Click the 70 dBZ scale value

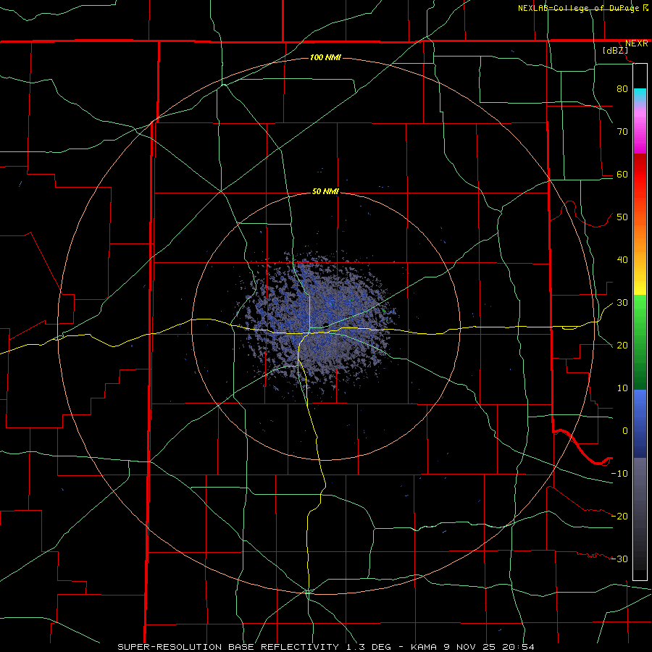[622, 131]
